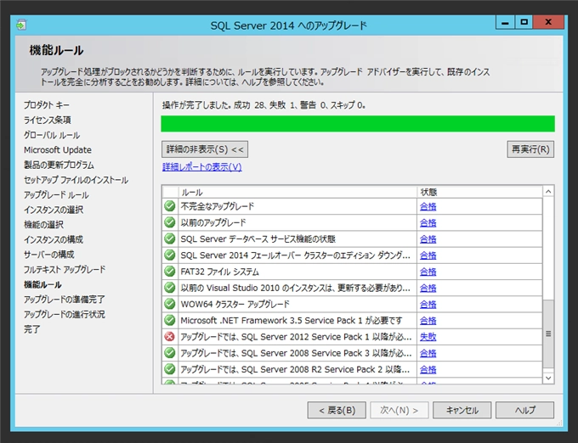Screen dimensions: 578x443
Task: Select 完了 step in sidebar
Action: pyautogui.click(x=32, y=329)
